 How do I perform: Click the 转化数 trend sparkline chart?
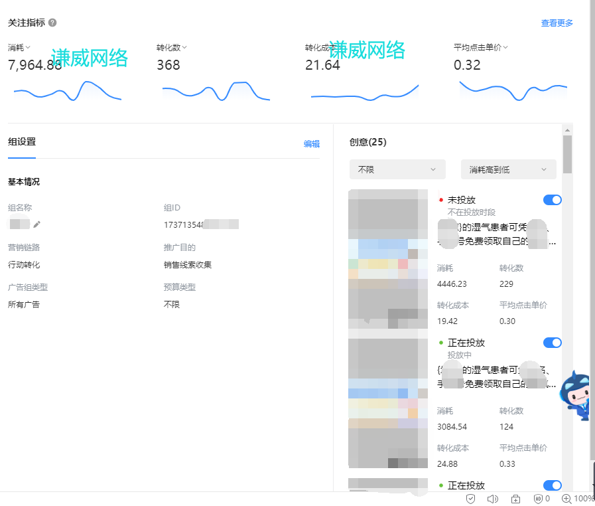(216, 91)
